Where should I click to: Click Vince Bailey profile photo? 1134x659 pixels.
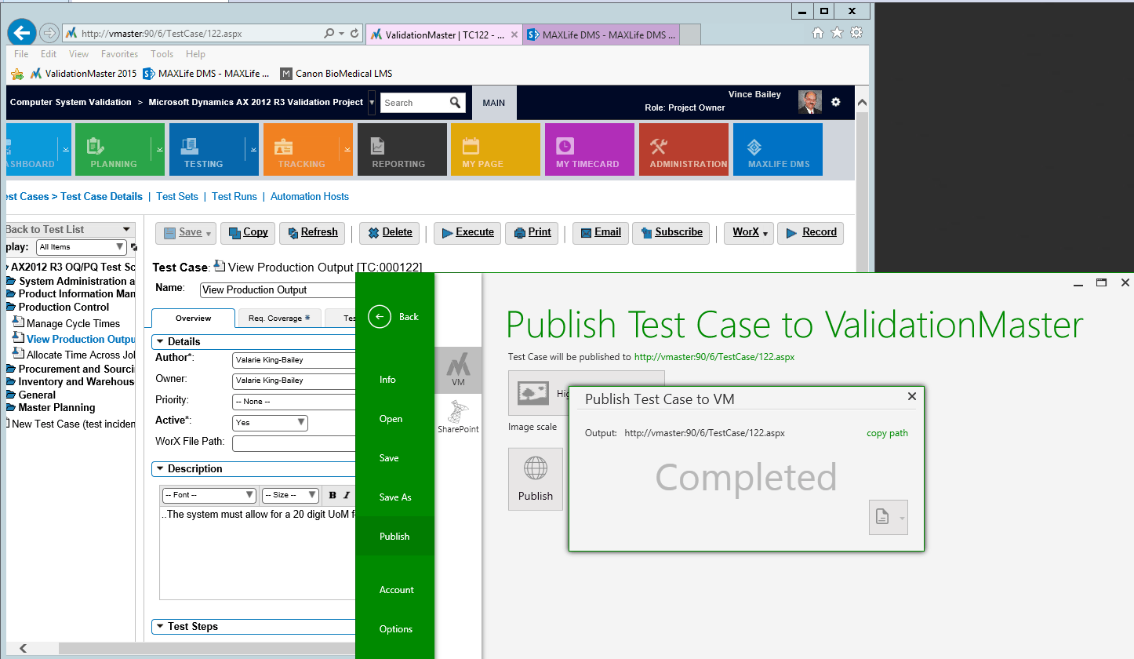[810, 102]
